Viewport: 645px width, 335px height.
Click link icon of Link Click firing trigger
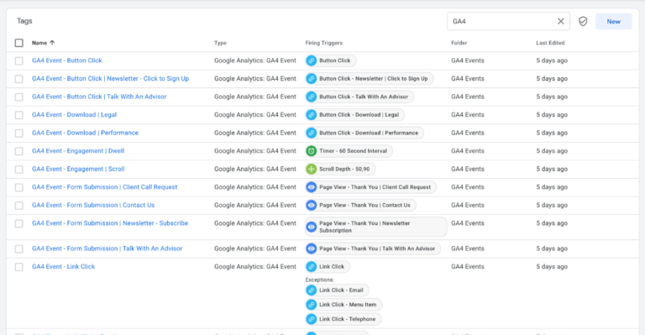tap(312, 267)
